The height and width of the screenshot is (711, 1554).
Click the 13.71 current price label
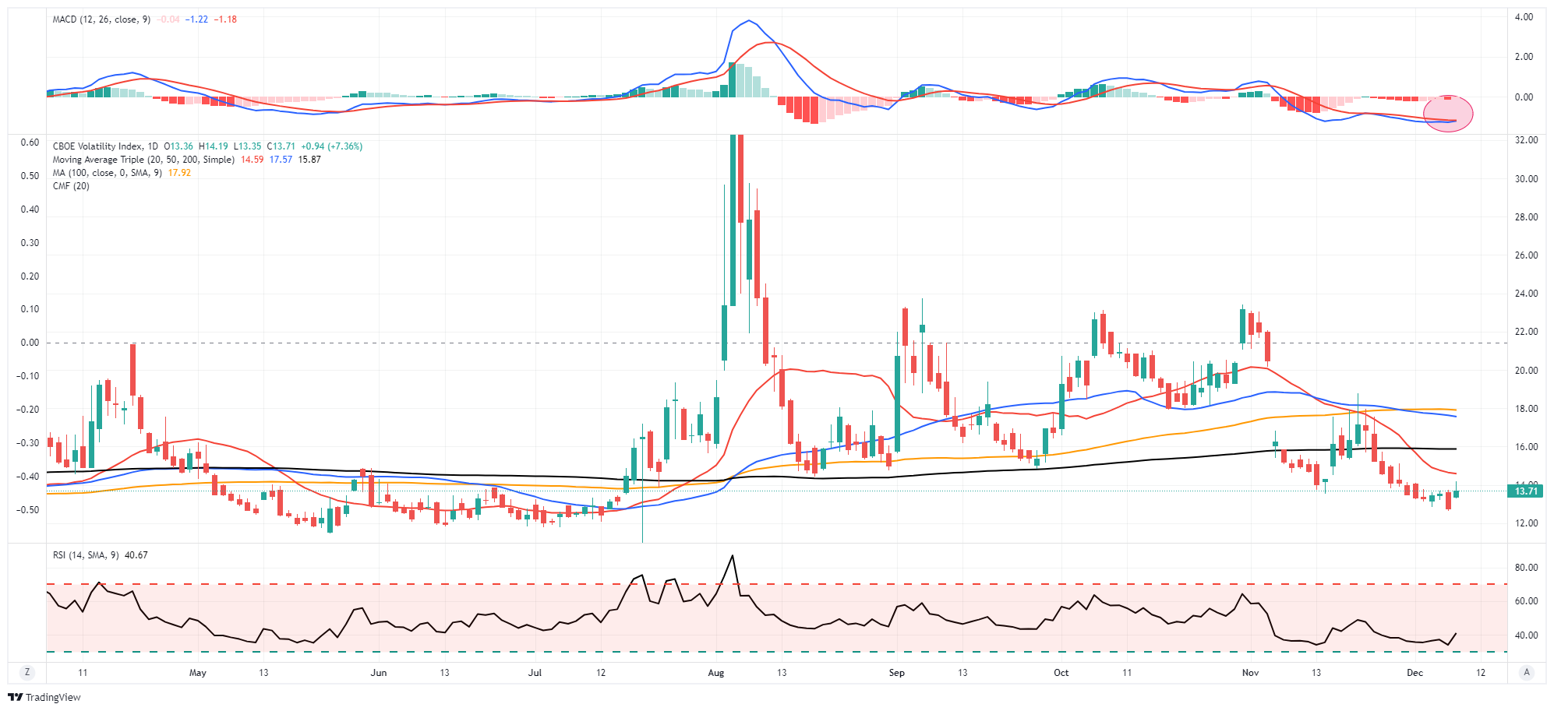tap(1525, 491)
